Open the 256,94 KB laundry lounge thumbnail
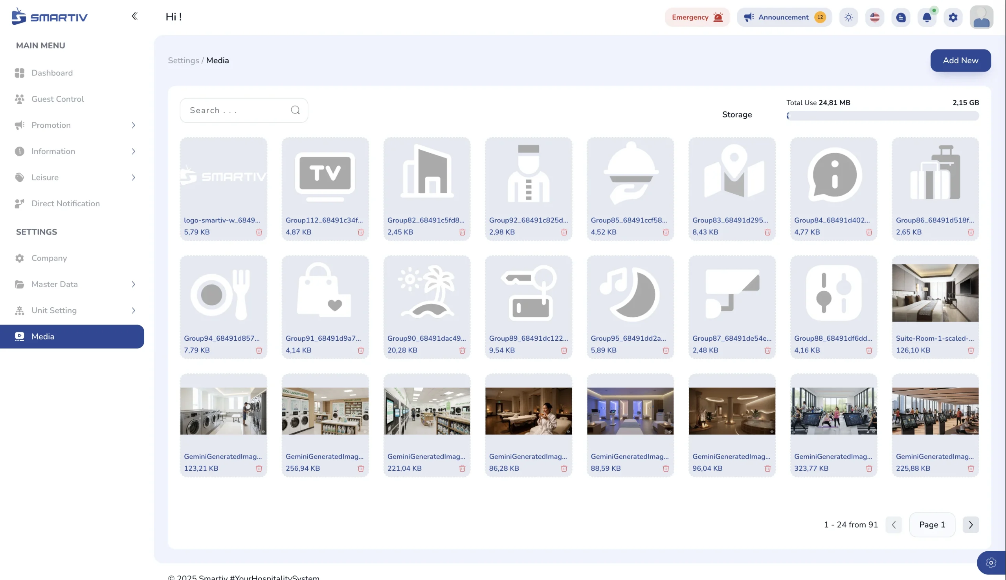 click(325, 411)
